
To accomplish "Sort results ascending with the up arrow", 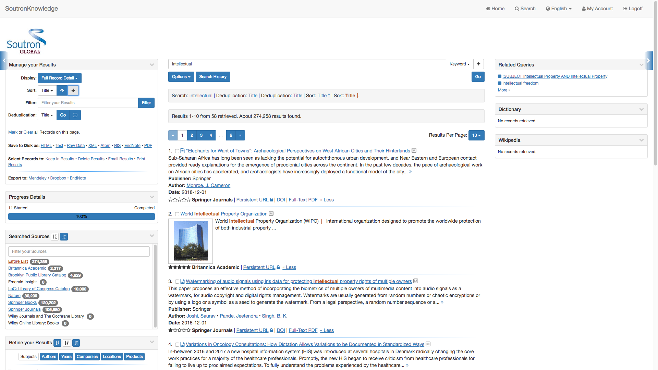I will [62, 90].
